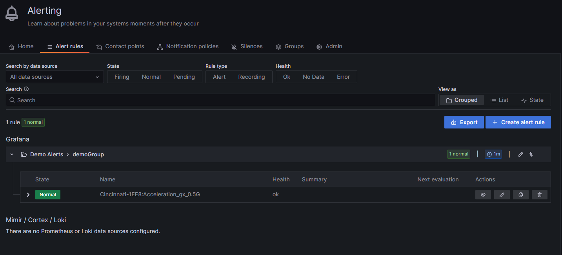
Task: Click the Name column header
Action: coord(107,179)
